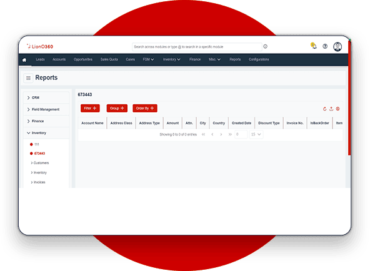Click the home icon in navigation bar
The image size is (370, 271).
tap(24, 60)
